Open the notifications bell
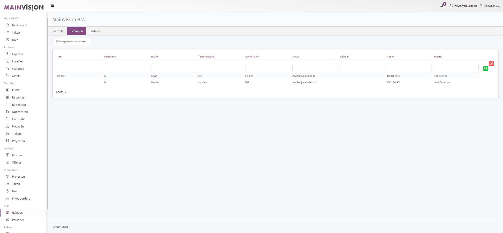The height and width of the screenshot is (233, 503). pos(442,5)
